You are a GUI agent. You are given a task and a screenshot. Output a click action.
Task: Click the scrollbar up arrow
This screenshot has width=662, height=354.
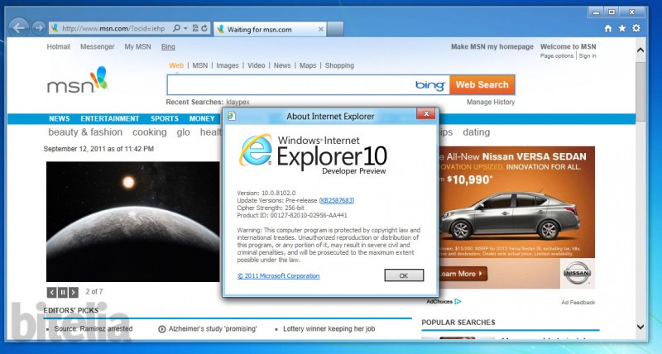(640, 50)
